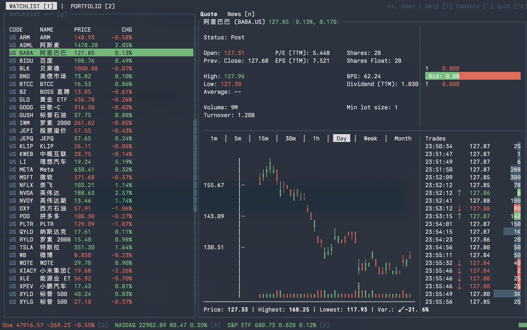Select the 5m chart interval
This screenshot has width=527, height=330.
(x=238, y=138)
